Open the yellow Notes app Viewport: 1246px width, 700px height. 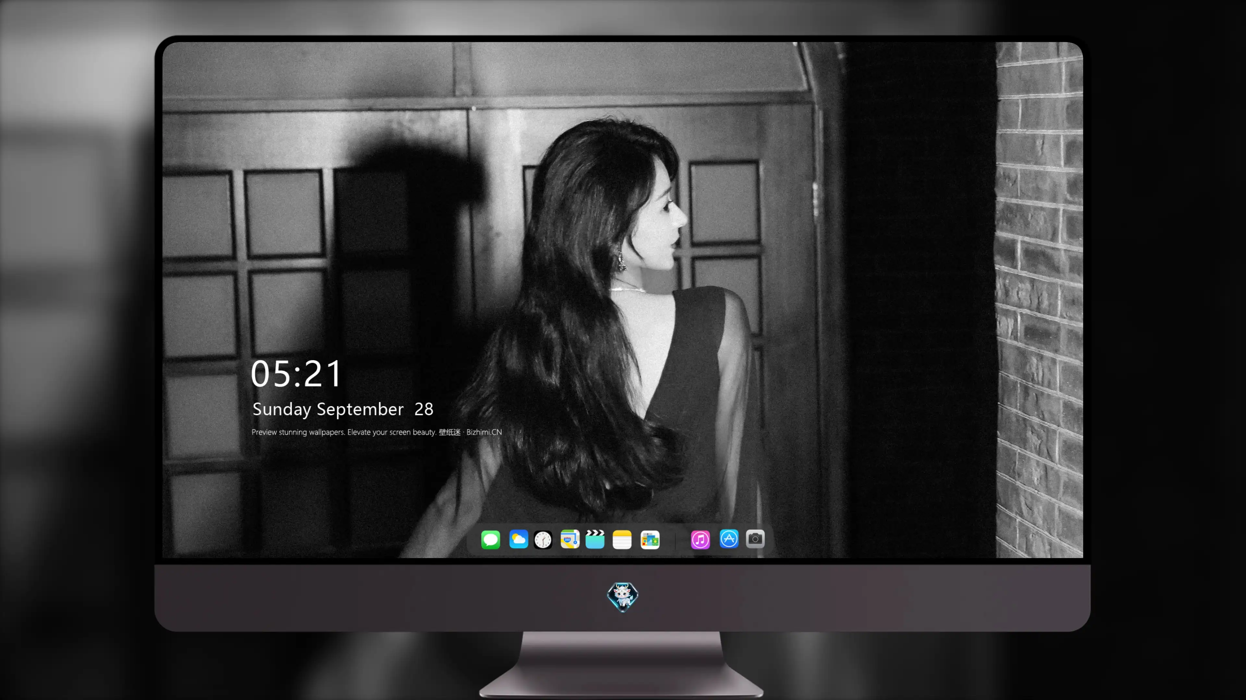click(x=622, y=540)
